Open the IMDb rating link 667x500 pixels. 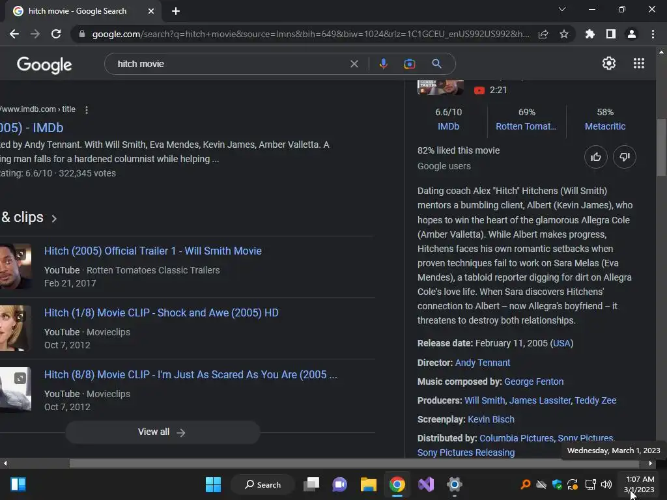448,126
